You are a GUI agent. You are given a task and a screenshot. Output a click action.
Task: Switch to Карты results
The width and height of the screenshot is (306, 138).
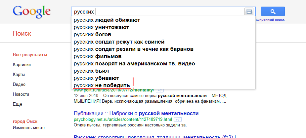19,75
